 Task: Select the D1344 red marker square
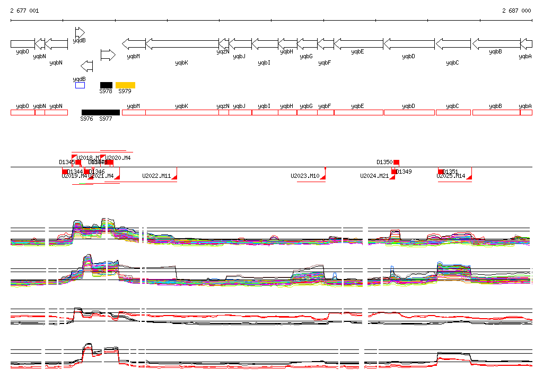click(65, 172)
